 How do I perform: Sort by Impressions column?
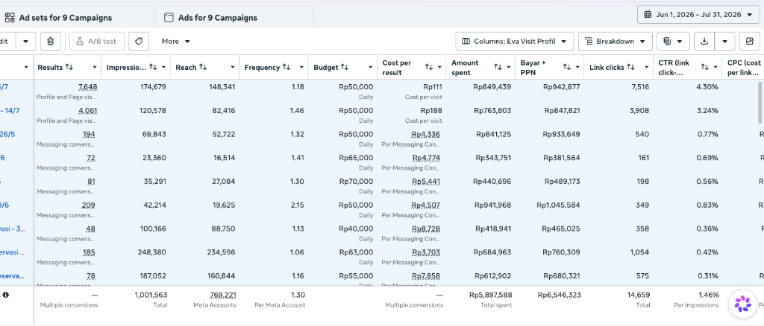pos(153,67)
